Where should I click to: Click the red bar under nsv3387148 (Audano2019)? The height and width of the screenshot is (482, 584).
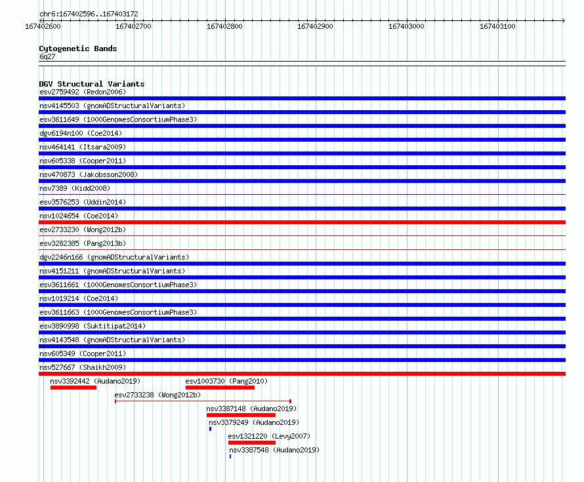pos(241,415)
